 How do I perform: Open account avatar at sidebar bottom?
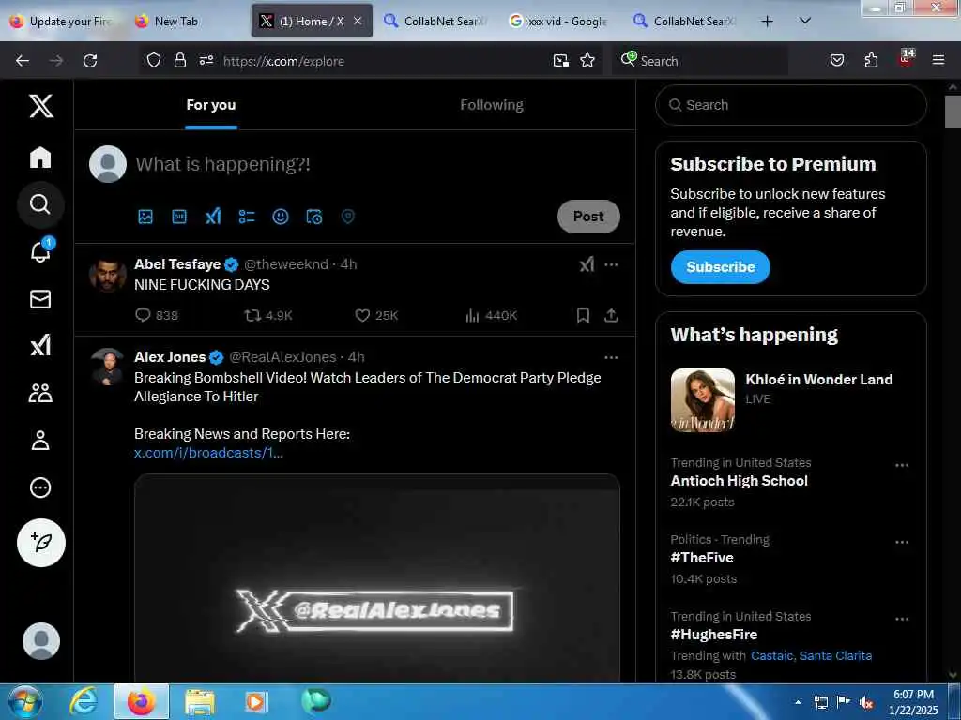click(x=41, y=641)
